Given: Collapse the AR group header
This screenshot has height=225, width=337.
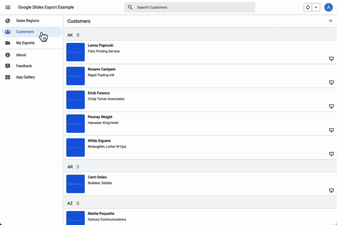Looking at the screenshot, I should click(200, 167).
